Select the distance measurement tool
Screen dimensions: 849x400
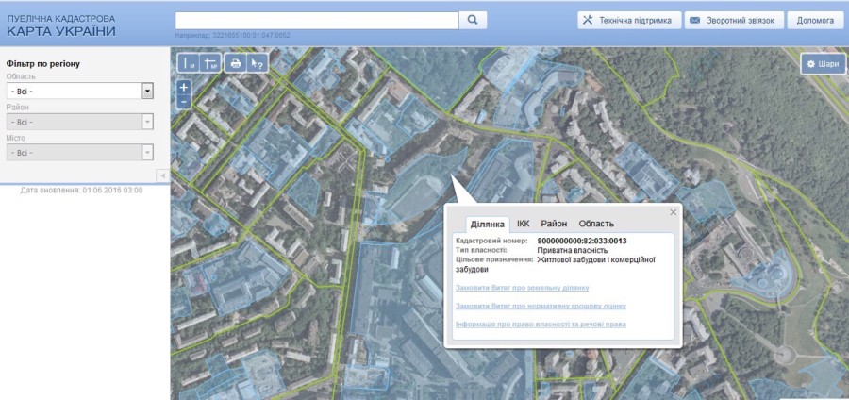click(189, 63)
